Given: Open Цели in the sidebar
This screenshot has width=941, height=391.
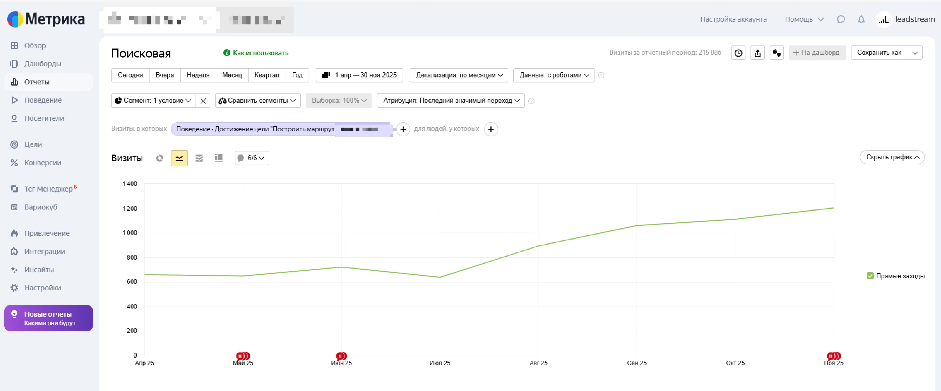Looking at the screenshot, I should 33,144.
